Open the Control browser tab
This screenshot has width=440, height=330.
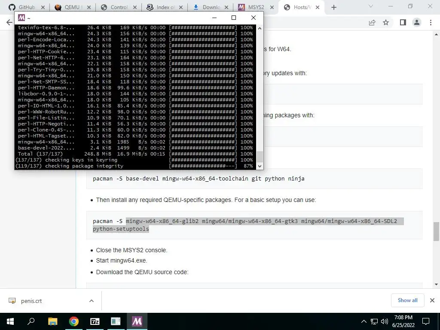click(x=119, y=7)
